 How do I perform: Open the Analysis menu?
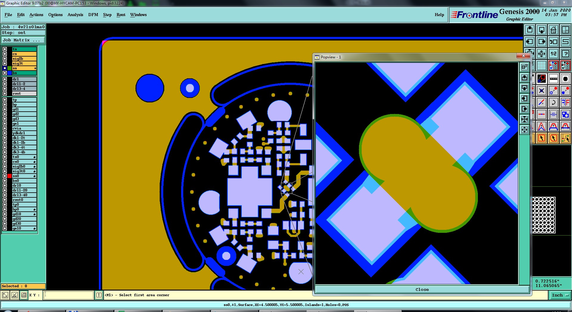(x=75, y=15)
